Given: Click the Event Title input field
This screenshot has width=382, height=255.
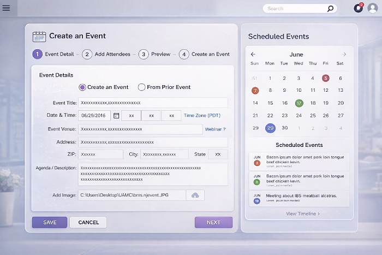Looking at the screenshot, I should tap(153, 103).
